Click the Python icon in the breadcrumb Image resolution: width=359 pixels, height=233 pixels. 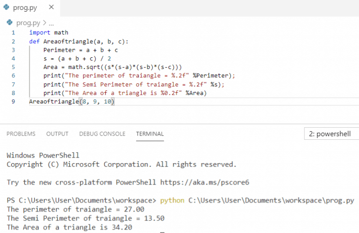coord(10,22)
